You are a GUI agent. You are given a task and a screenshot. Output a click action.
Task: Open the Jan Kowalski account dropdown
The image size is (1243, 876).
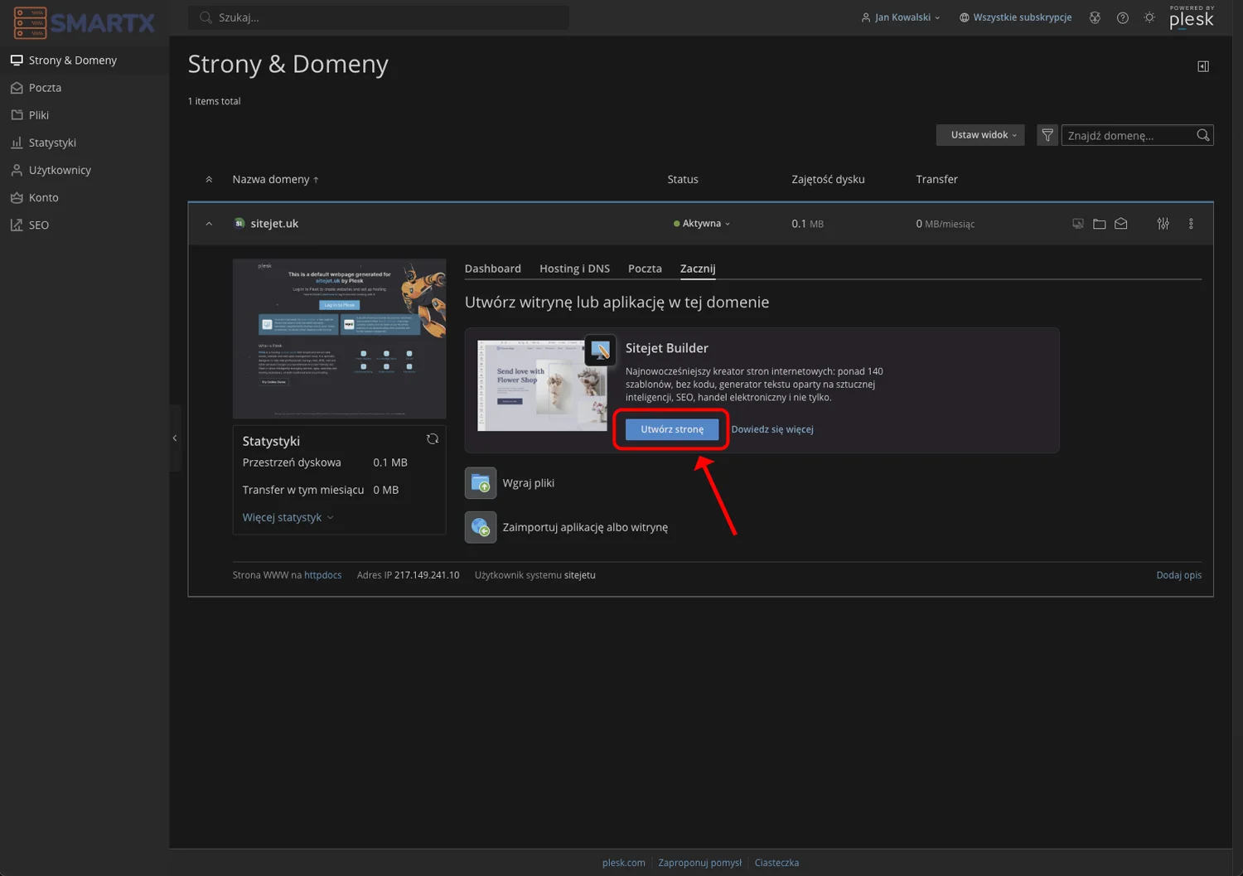tap(901, 17)
